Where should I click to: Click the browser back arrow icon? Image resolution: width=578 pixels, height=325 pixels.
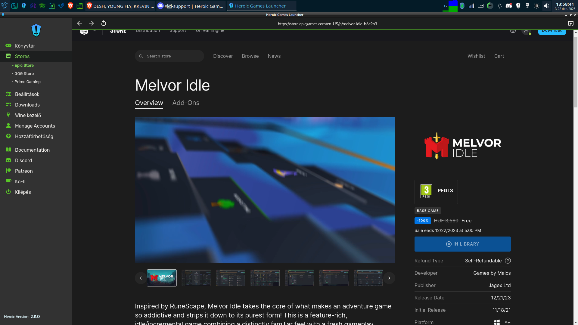79,23
